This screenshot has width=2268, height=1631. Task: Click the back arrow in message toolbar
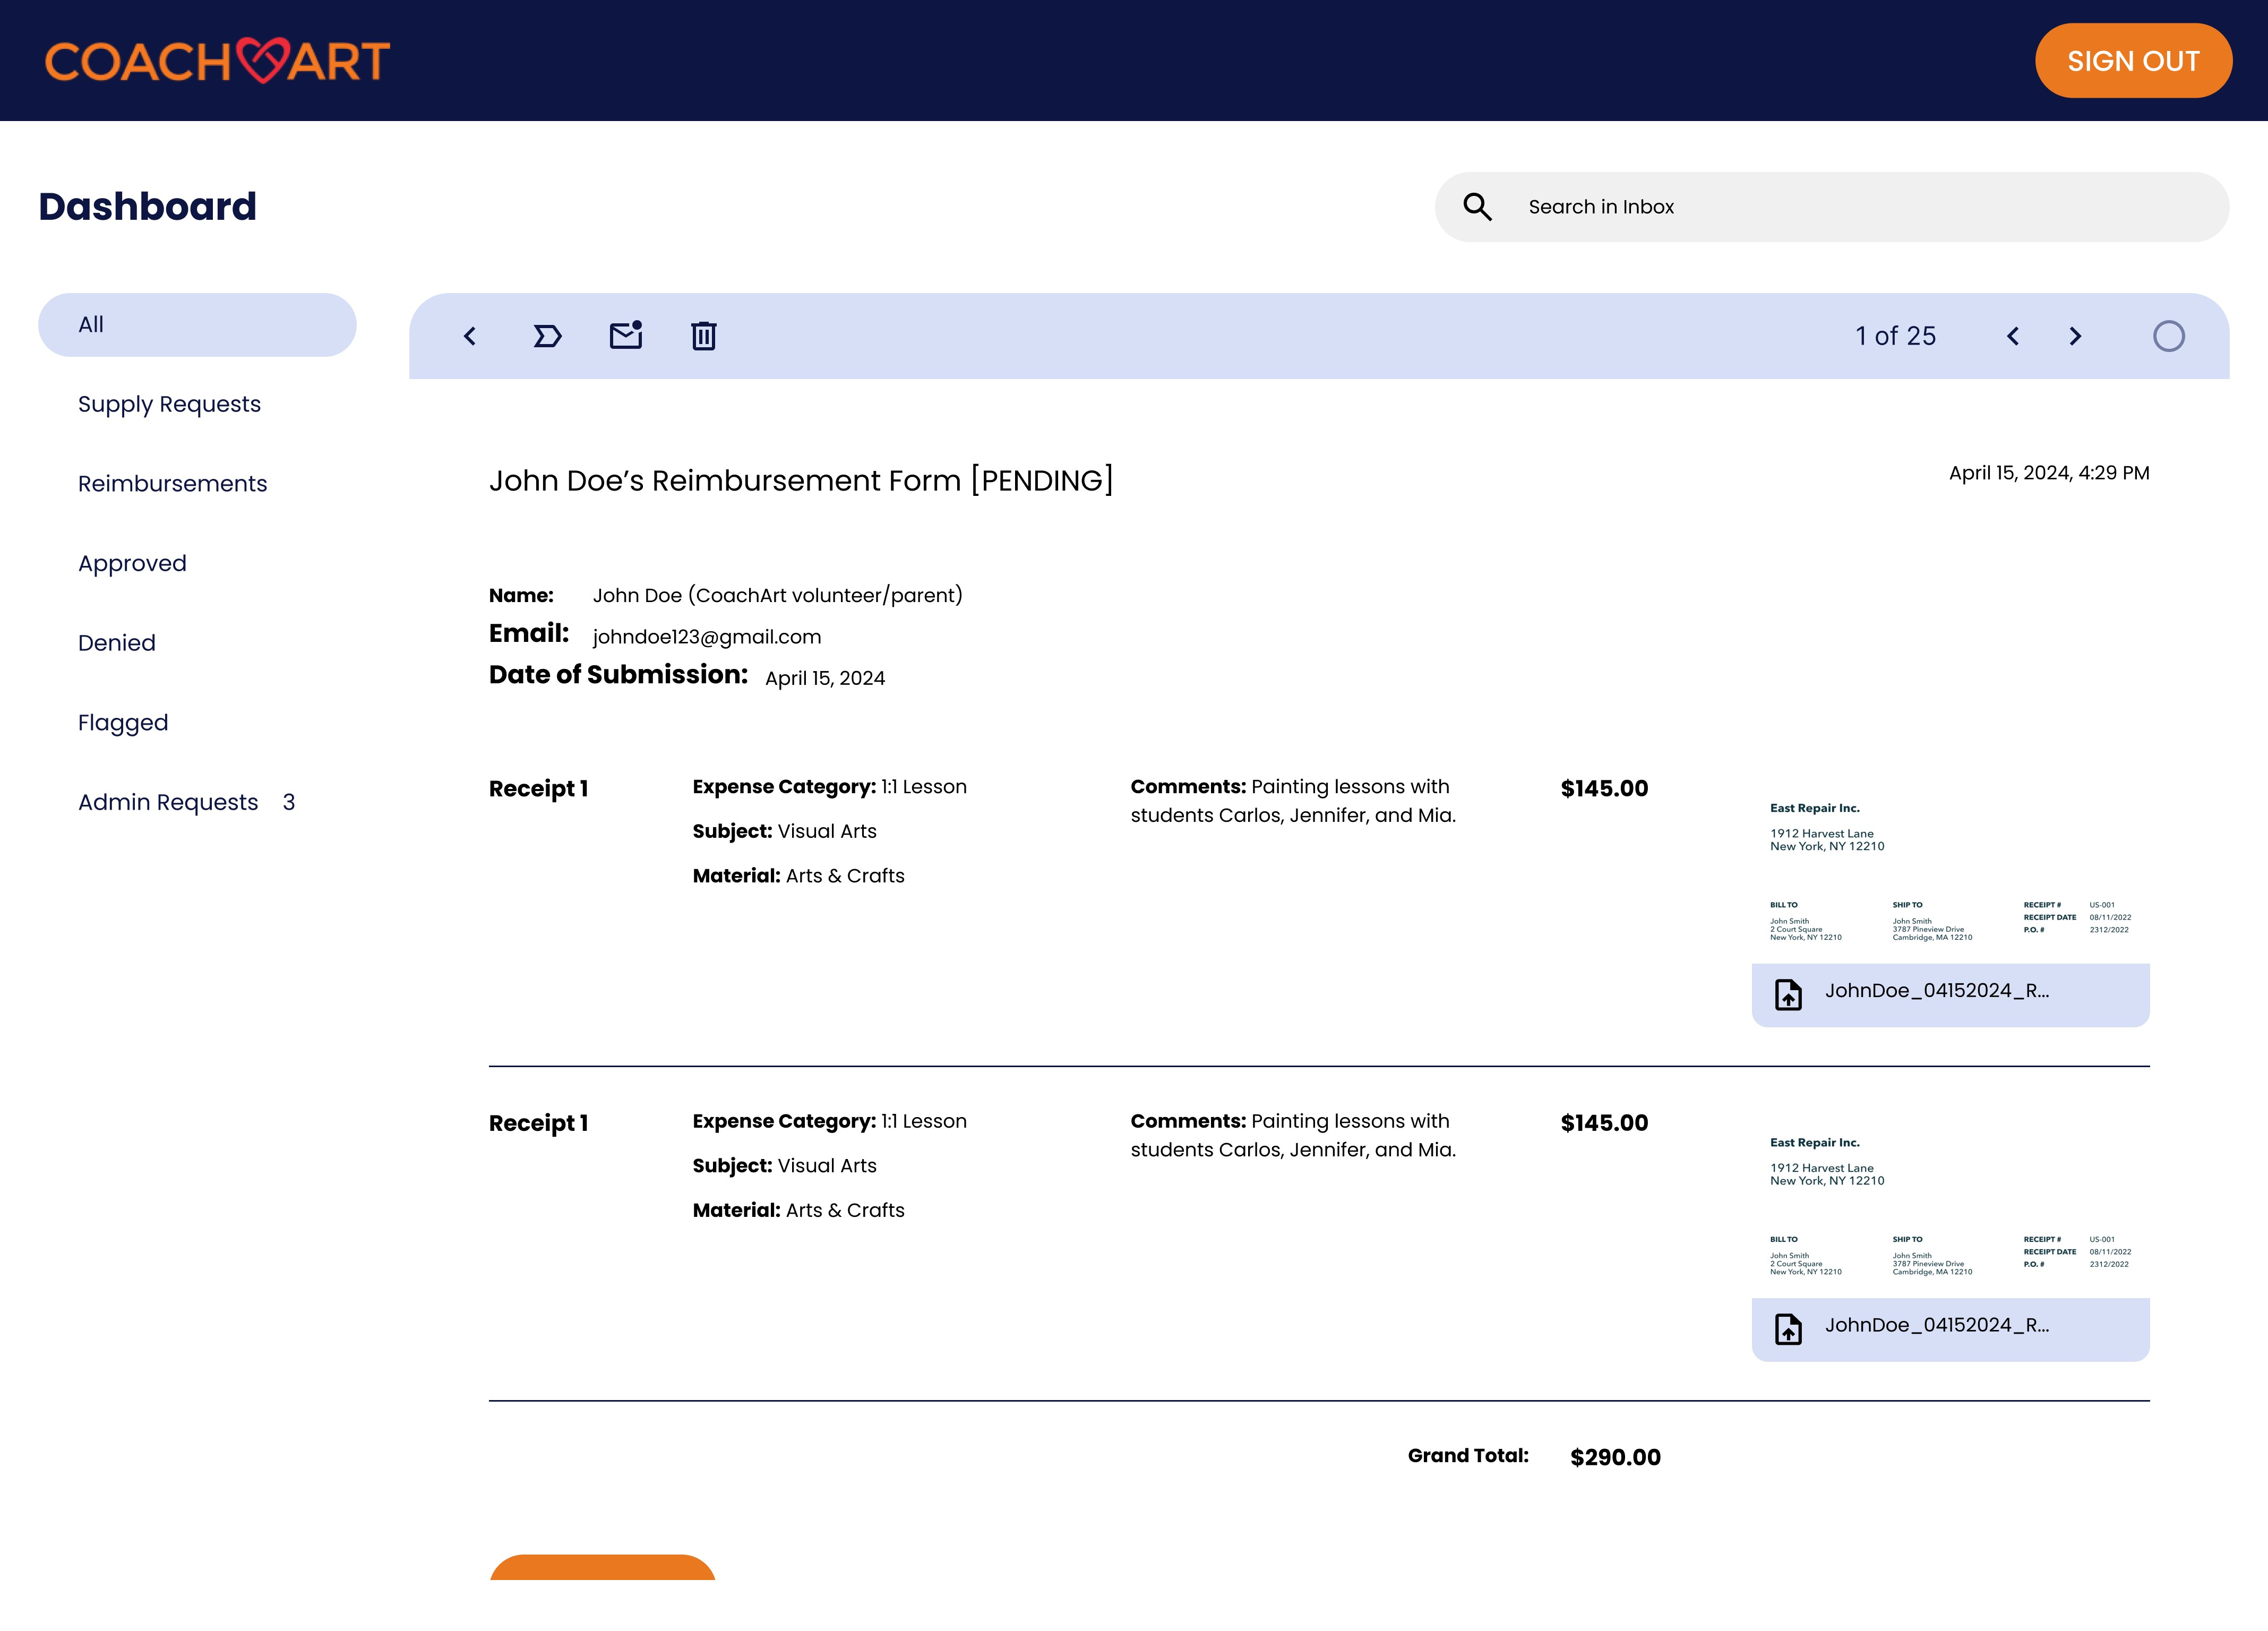pos(470,336)
